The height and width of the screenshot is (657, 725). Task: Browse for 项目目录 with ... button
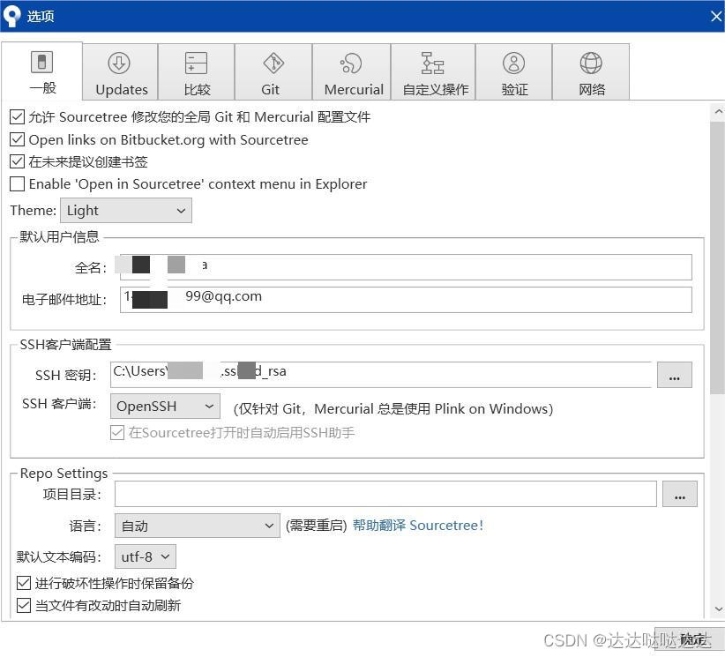[680, 494]
